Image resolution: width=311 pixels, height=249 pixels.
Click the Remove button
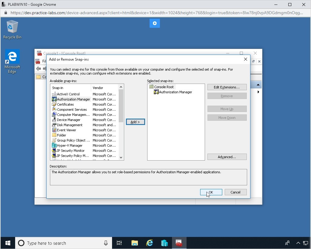pos(227,96)
